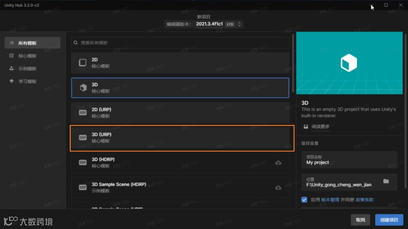Edit the 位置 project path field
This screenshot has height=229, width=408.
349,182
